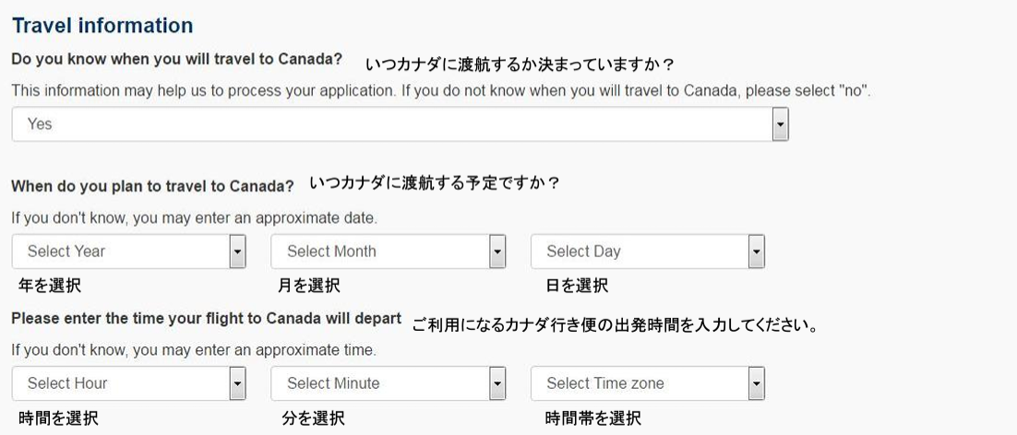1017x435 pixels.
Task: Expand the Select Time zone dropdown arrow
Action: click(x=757, y=383)
